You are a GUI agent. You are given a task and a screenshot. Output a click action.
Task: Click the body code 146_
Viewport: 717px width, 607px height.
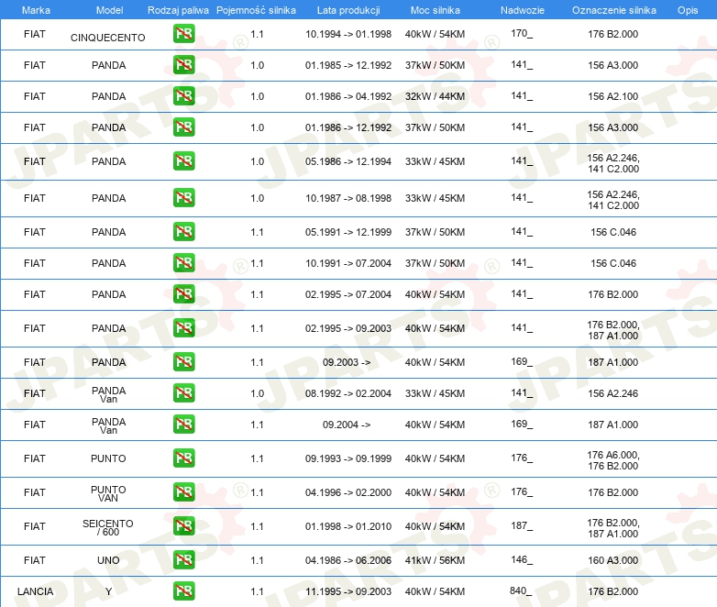pos(522,560)
